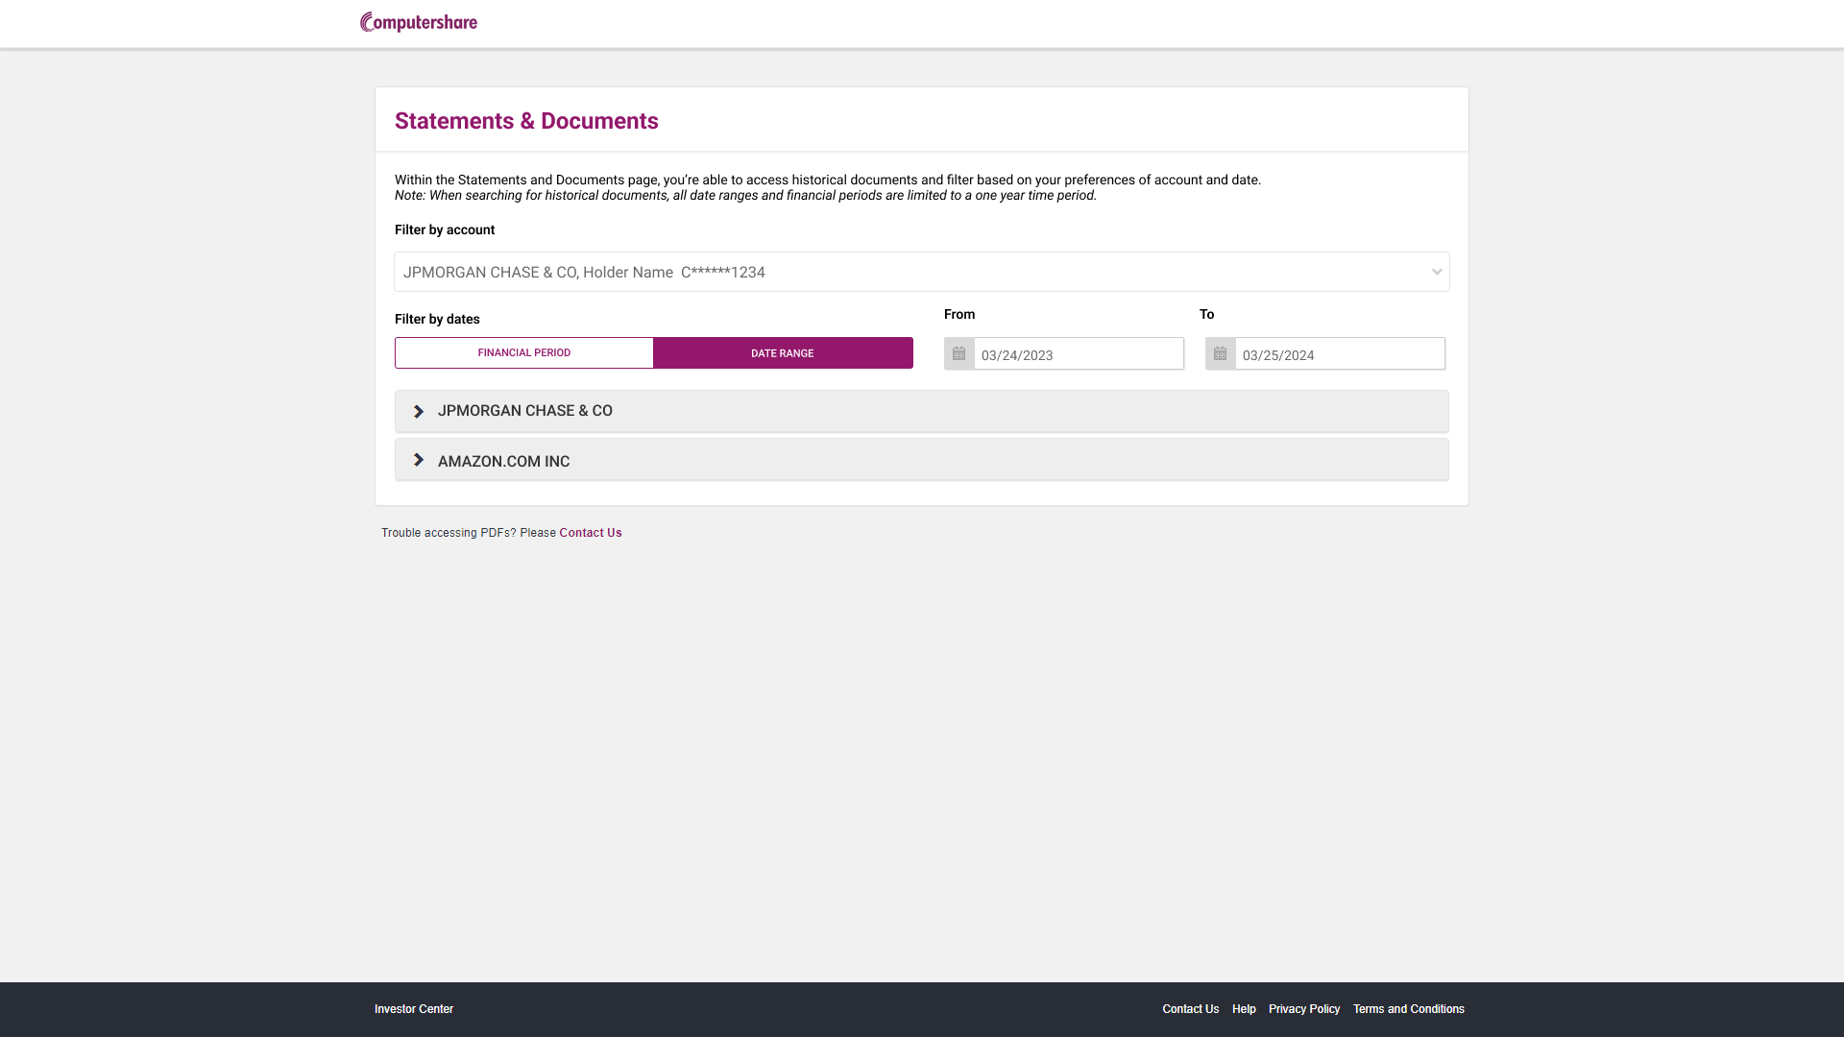Click the From label above date field
The image size is (1844, 1037).
point(959,314)
